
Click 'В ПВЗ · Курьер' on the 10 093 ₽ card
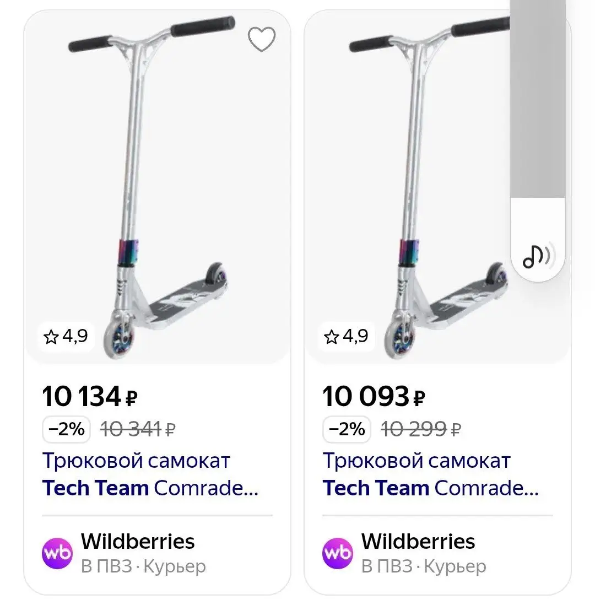click(x=424, y=566)
